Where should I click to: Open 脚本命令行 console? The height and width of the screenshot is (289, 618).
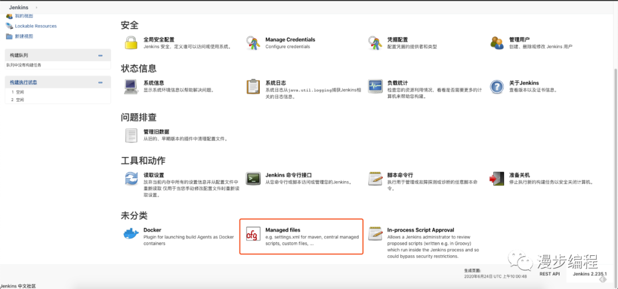pyautogui.click(x=399, y=175)
